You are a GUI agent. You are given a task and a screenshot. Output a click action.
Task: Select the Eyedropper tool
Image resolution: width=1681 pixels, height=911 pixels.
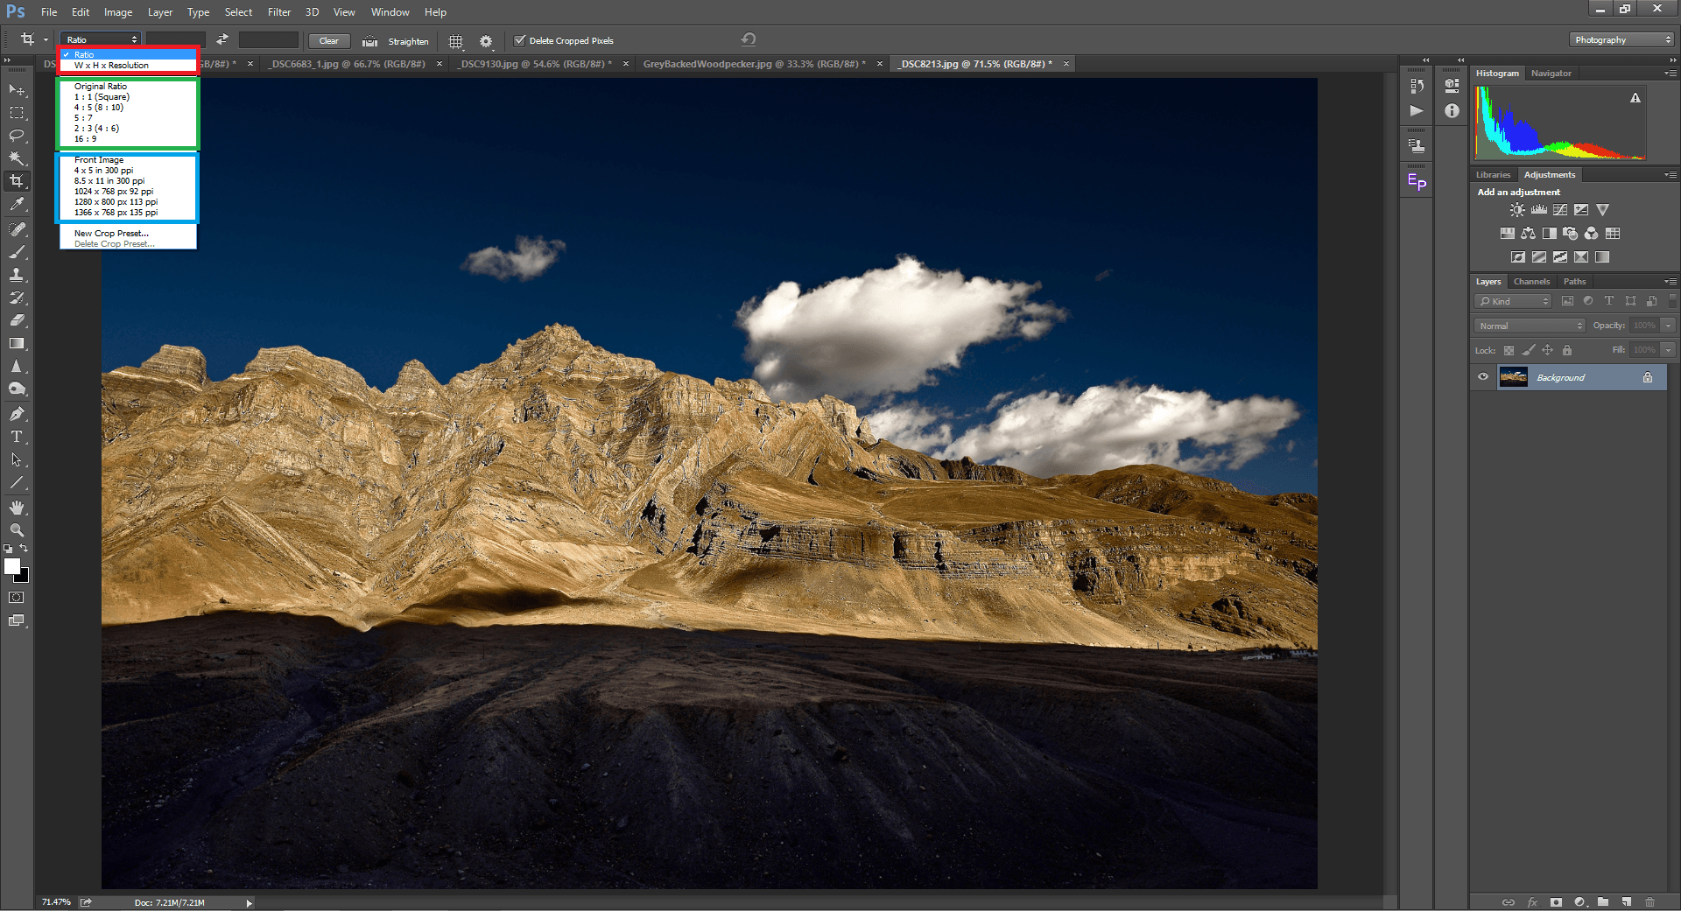17,204
